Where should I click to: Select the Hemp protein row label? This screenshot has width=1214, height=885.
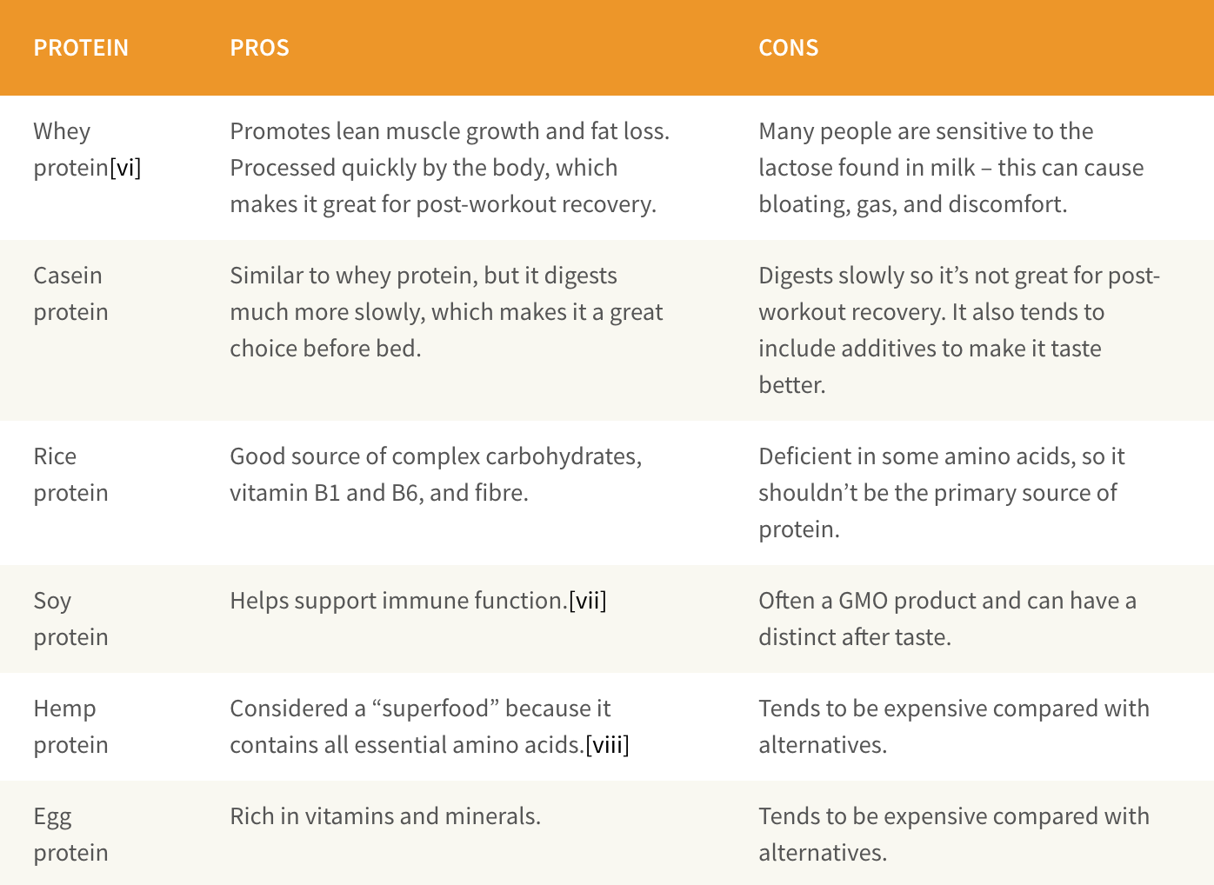click(70, 727)
